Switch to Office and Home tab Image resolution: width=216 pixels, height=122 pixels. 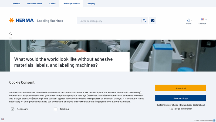[x=35, y=4]
